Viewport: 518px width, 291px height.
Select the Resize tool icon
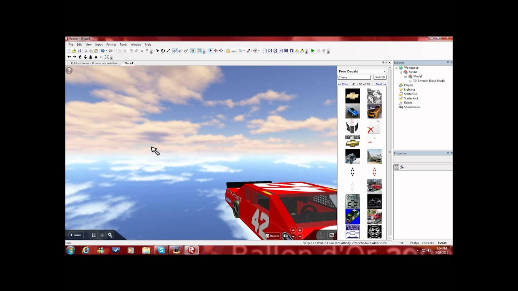[168, 51]
